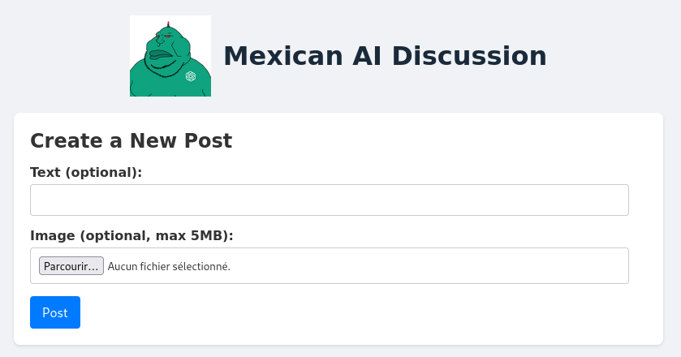Click the ogre's large lips
Viewport: 681px width, 357px height.
(x=161, y=54)
